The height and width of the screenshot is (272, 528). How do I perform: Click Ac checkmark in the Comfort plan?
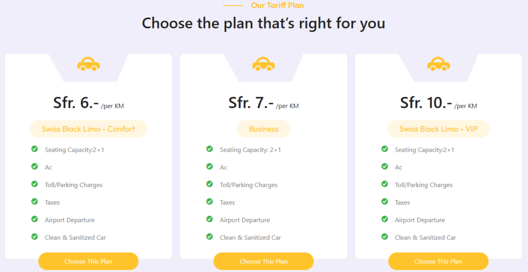click(x=35, y=166)
